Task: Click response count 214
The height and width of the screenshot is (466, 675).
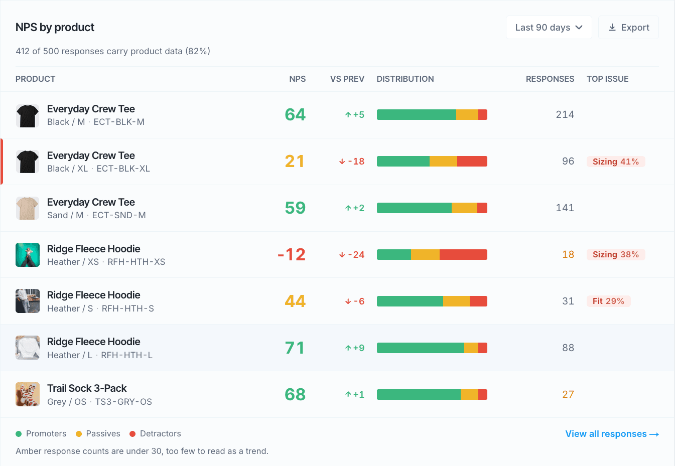Action: pyautogui.click(x=565, y=114)
